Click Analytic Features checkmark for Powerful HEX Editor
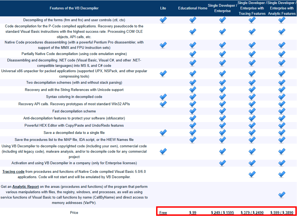The height and width of the screenshot is (216, 297). (x=282, y=126)
